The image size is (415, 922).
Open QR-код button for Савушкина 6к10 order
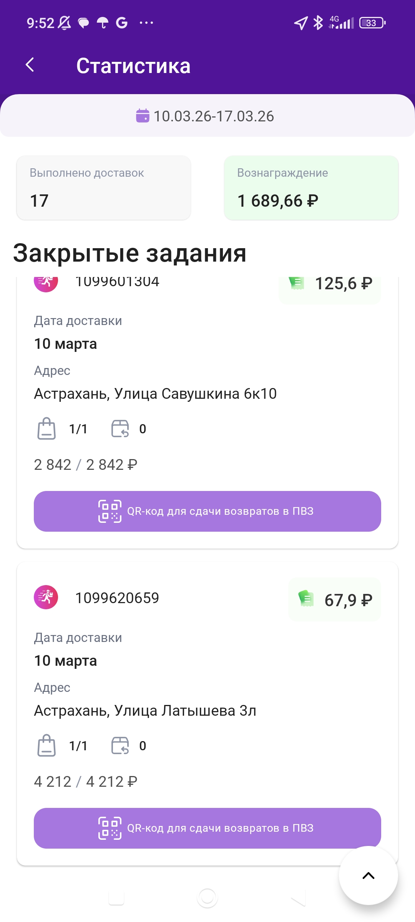pos(207,511)
